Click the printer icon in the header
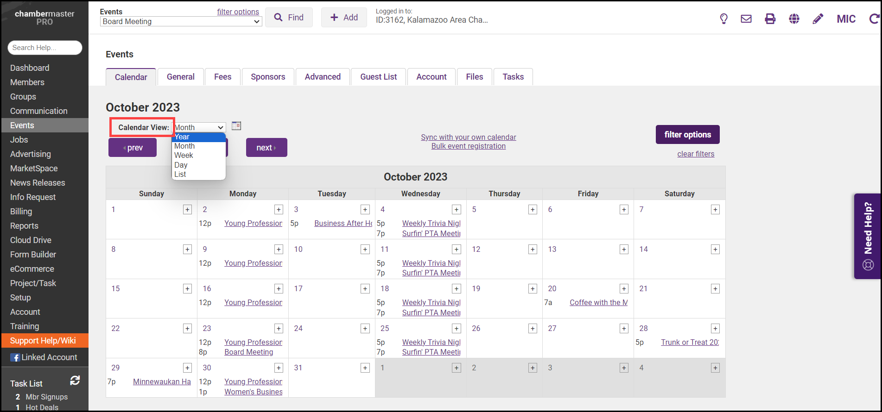The width and height of the screenshot is (882, 412). pyautogui.click(x=770, y=19)
